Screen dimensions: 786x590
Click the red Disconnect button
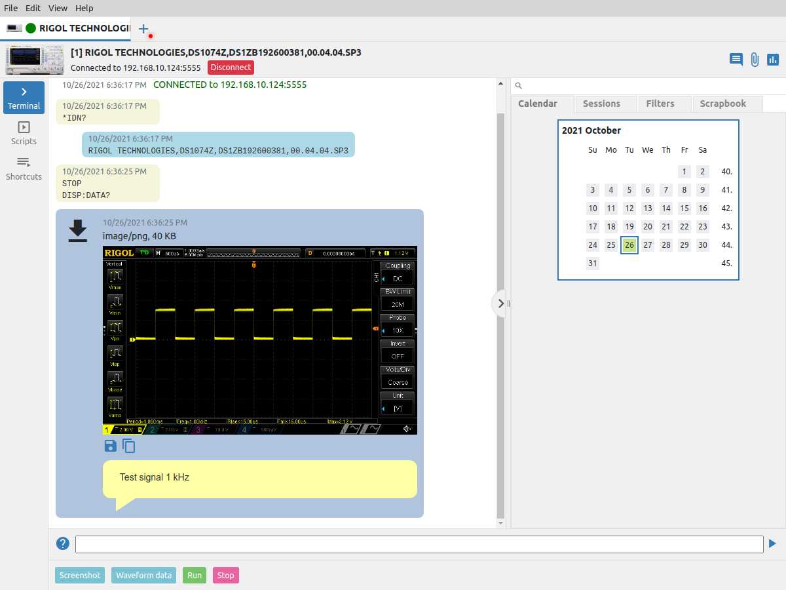click(x=231, y=68)
